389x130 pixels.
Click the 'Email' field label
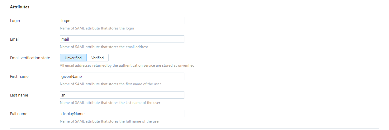pos(15,39)
